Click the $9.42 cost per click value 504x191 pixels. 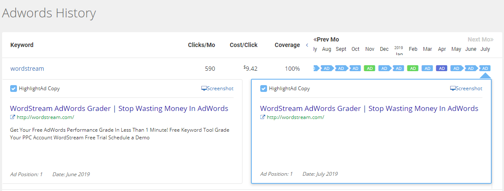pos(251,68)
